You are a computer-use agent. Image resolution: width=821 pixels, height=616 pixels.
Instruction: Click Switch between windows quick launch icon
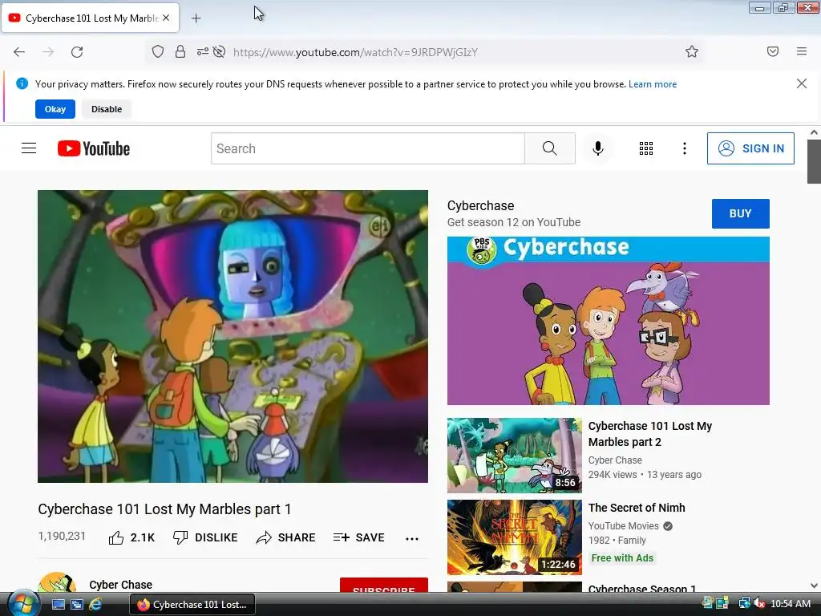(77, 605)
